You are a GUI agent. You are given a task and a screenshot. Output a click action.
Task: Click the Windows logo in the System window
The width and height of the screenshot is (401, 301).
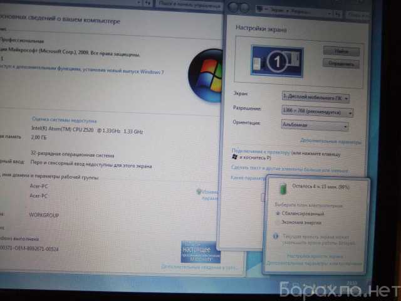click(x=206, y=75)
